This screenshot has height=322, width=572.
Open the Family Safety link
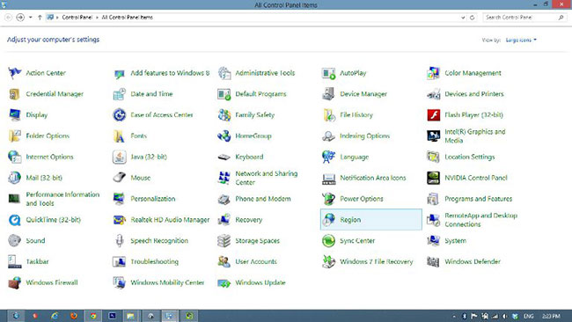(254, 115)
